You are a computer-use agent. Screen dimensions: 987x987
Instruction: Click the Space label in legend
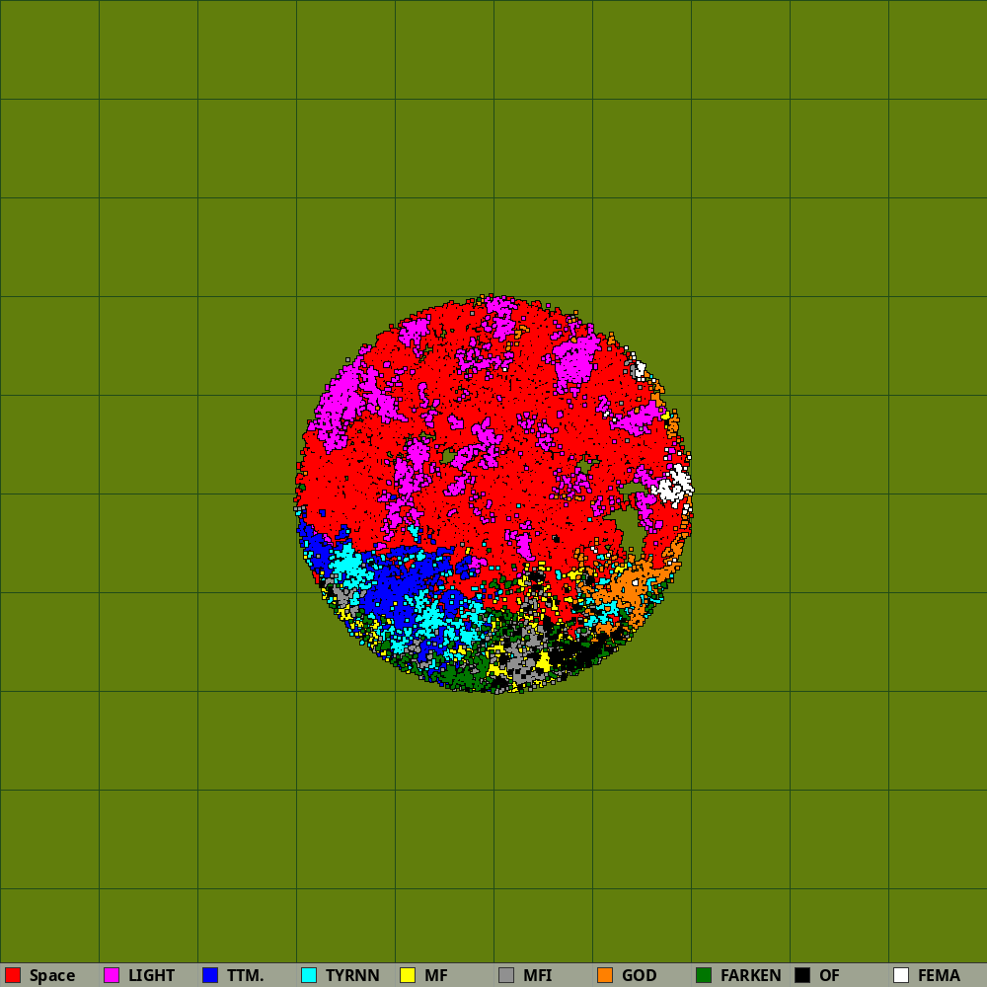click(x=51, y=975)
